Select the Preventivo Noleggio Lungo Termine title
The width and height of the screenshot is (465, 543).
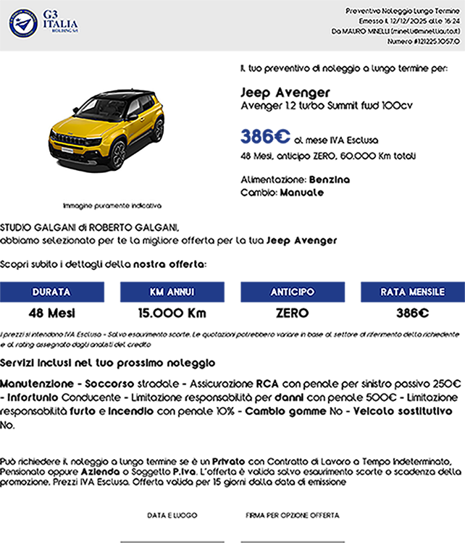[x=401, y=11]
